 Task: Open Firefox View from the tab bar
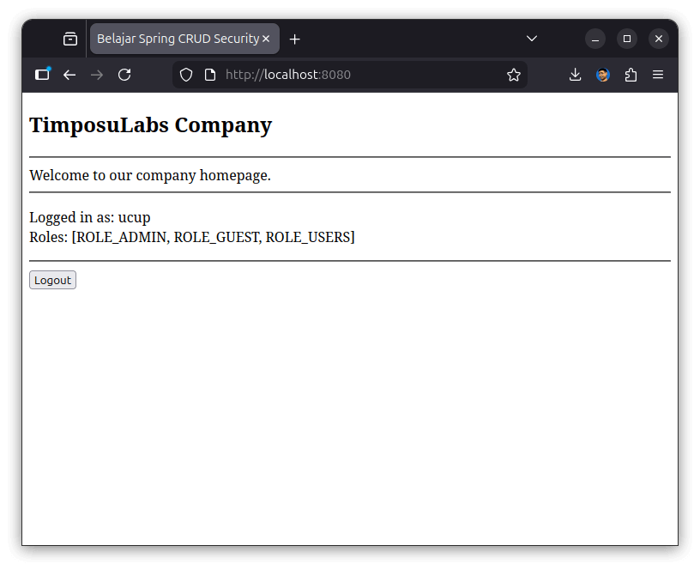[70, 39]
